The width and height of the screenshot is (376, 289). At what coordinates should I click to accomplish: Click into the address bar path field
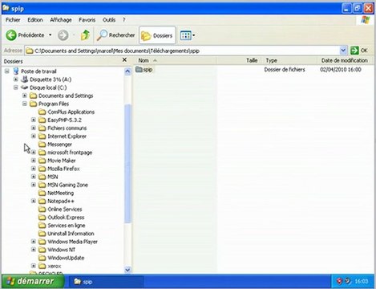(182, 51)
